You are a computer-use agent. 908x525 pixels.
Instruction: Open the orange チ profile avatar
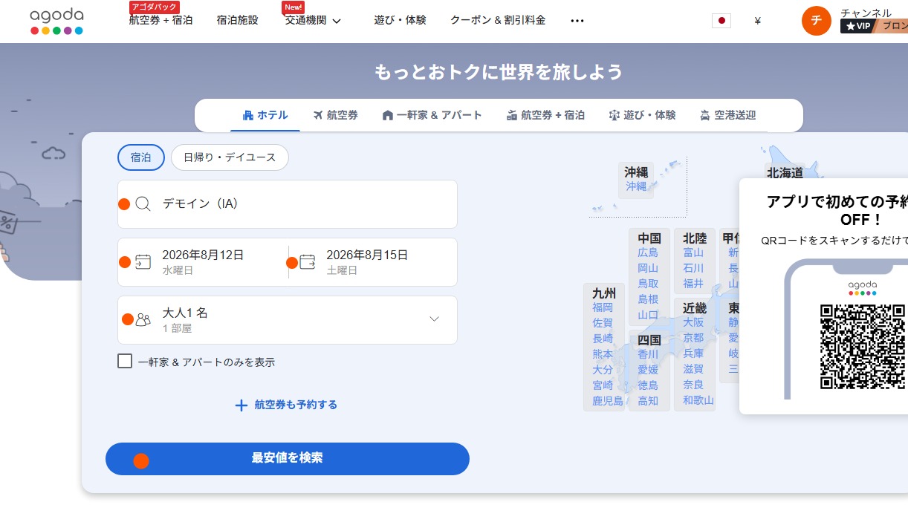click(817, 21)
